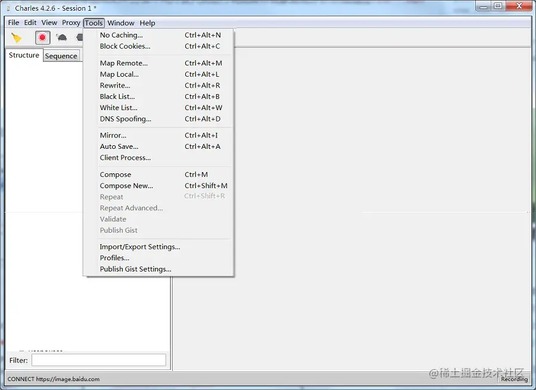Select DNS Spoofing option
Viewport: 536px width, 390px height.
click(126, 119)
